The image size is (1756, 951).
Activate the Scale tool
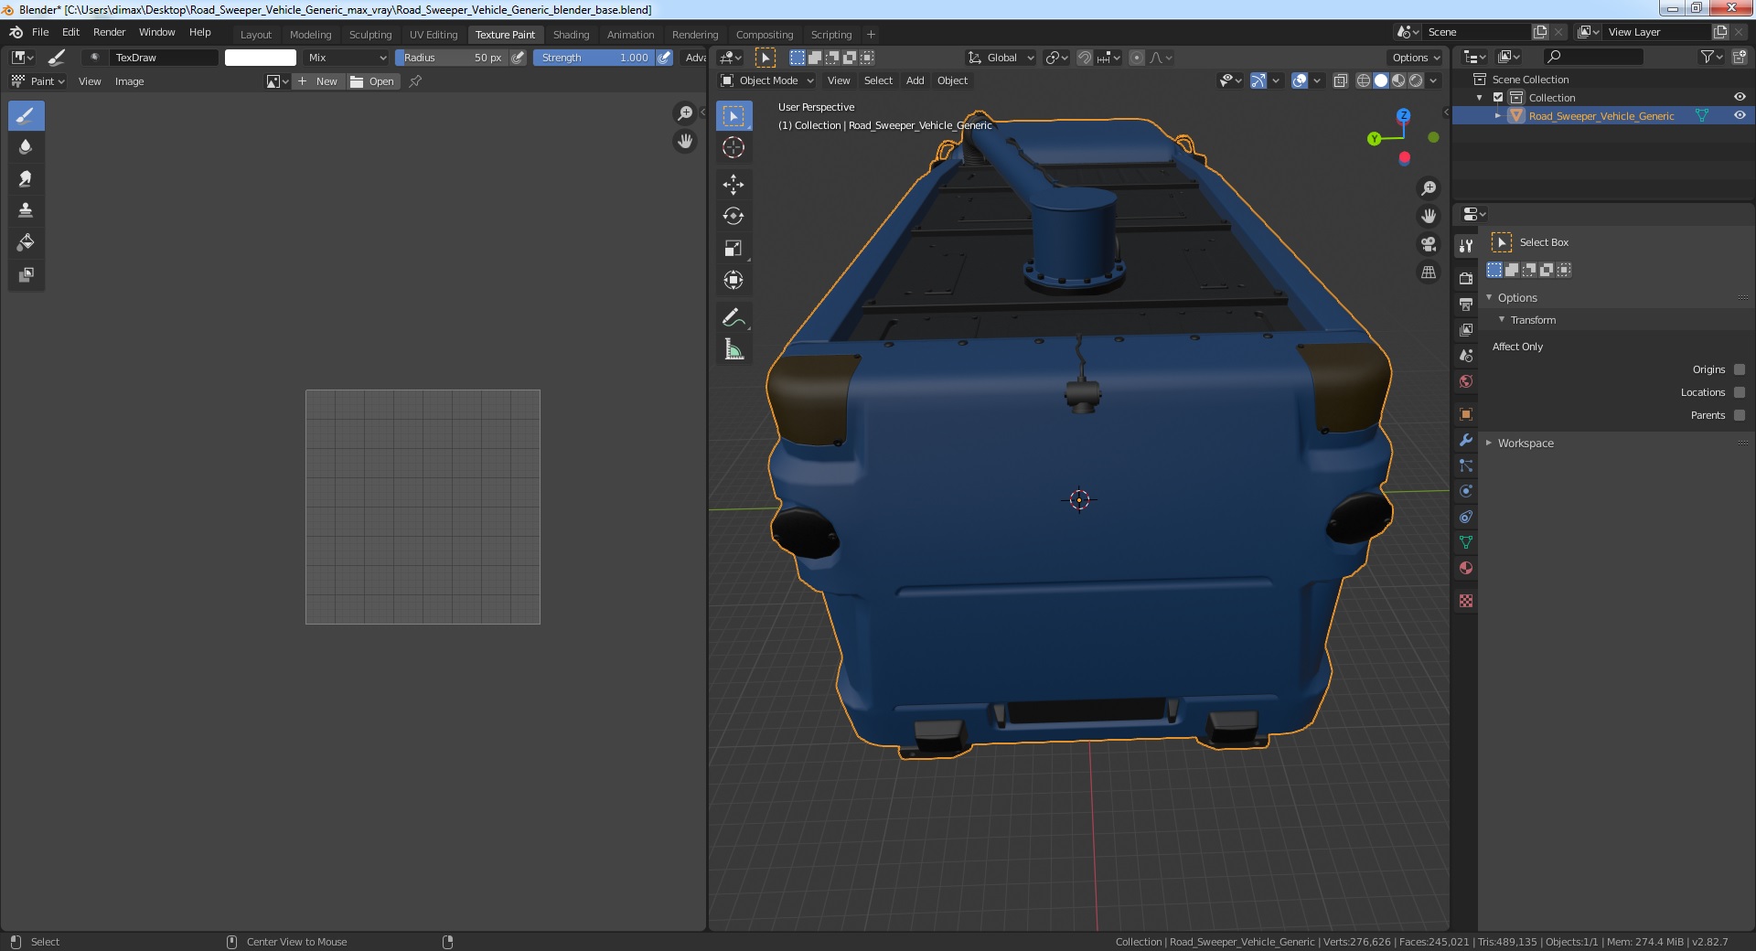tap(733, 249)
